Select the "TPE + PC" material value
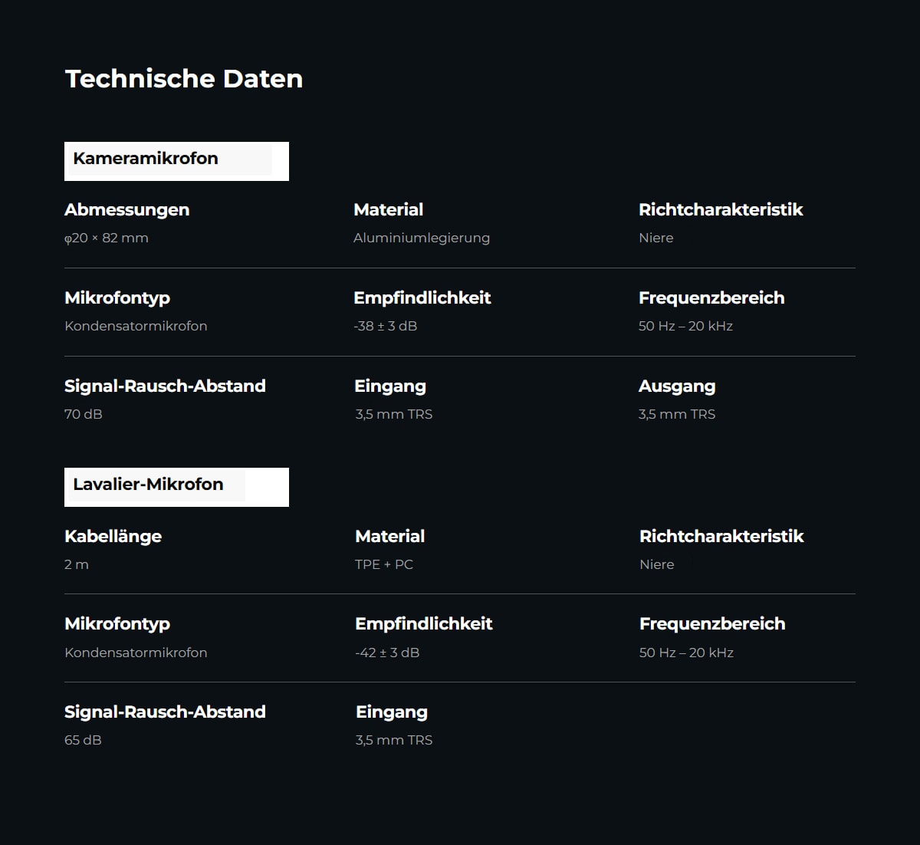The image size is (920, 845). click(x=384, y=564)
